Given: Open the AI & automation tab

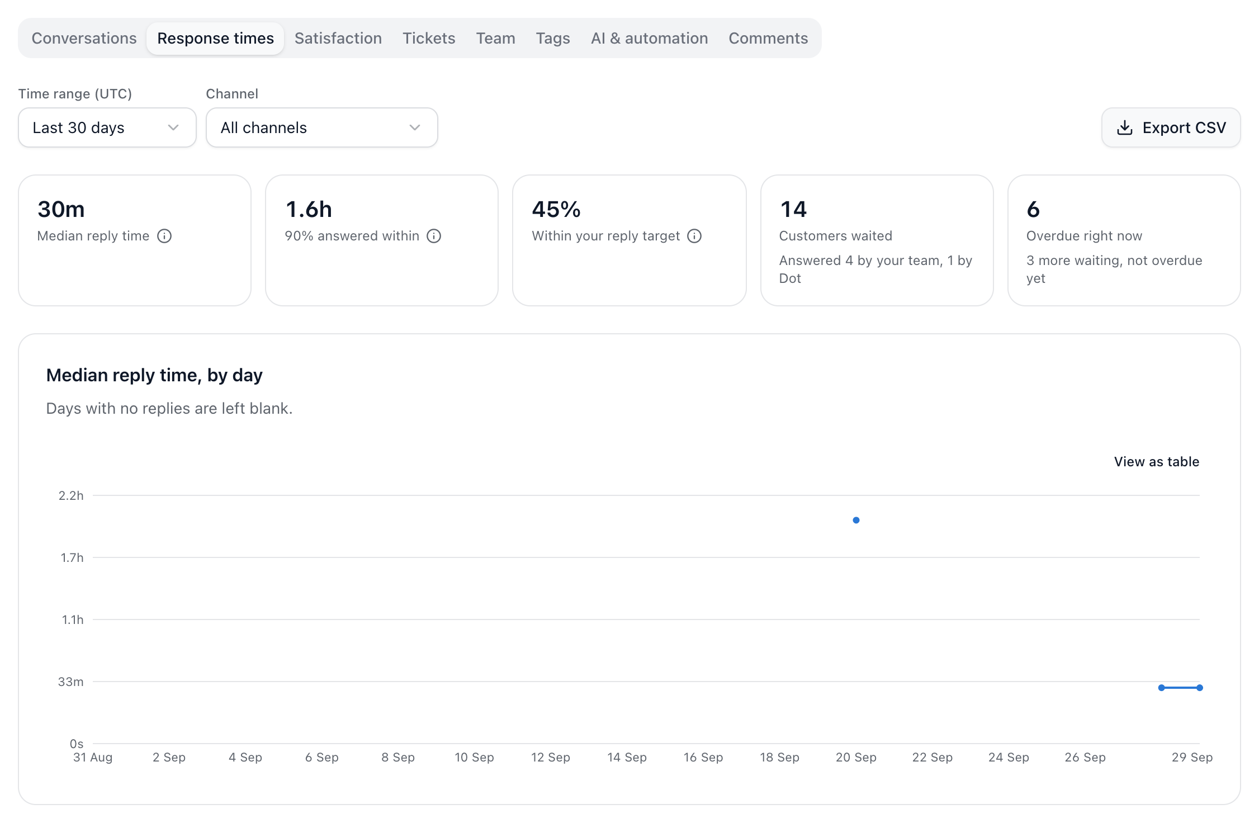Looking at the screenshot, I should click(x=650, y=38).
